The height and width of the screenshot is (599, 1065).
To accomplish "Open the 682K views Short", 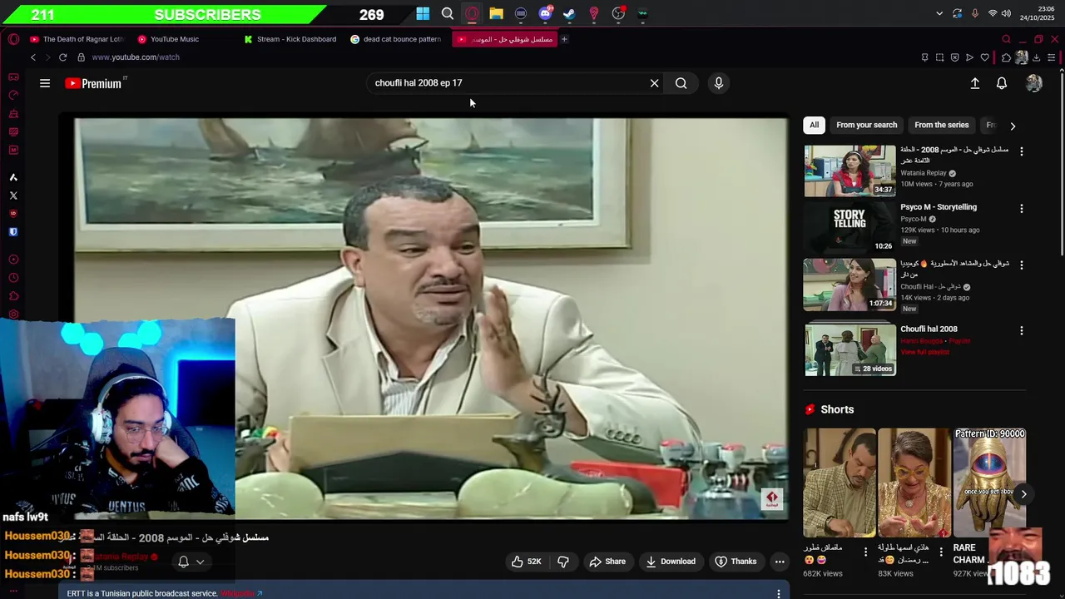I will pyautogui.click(x=840, y=483).
